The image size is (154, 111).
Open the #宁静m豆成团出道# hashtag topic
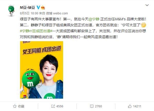[36, 31]
